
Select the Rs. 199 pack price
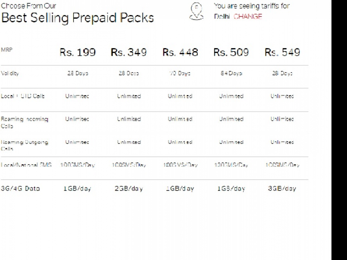point(77,52)
